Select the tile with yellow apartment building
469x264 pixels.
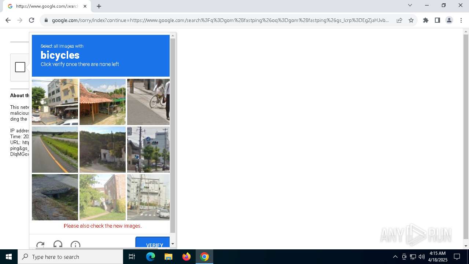[x=55, y=102]
